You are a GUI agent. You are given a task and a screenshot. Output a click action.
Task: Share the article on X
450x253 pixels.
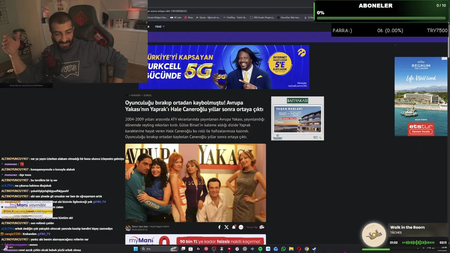coord(226,227)
